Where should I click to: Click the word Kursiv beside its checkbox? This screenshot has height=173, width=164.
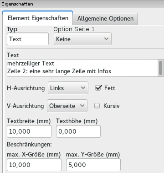(x=112, y=106)
